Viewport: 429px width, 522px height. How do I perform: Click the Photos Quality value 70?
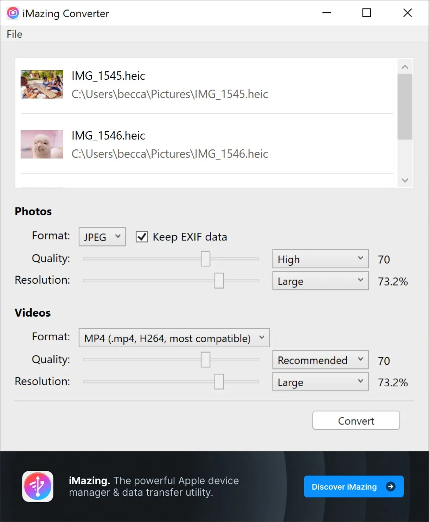point(384,259)
